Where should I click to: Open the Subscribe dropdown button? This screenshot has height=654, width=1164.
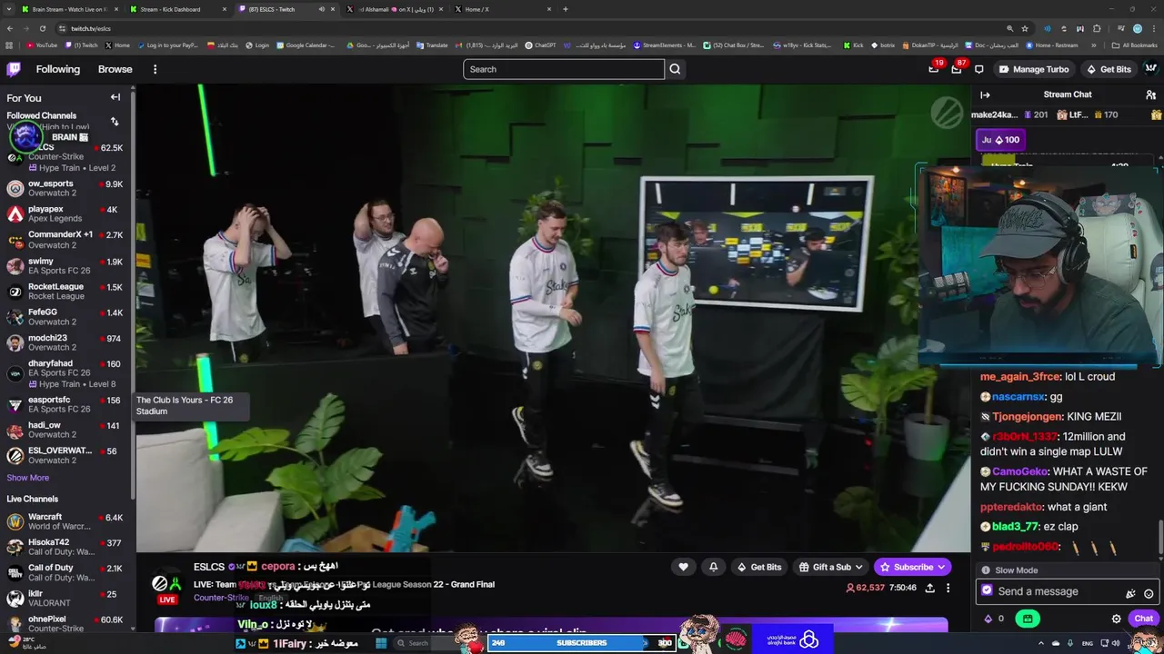pos(913,567)
